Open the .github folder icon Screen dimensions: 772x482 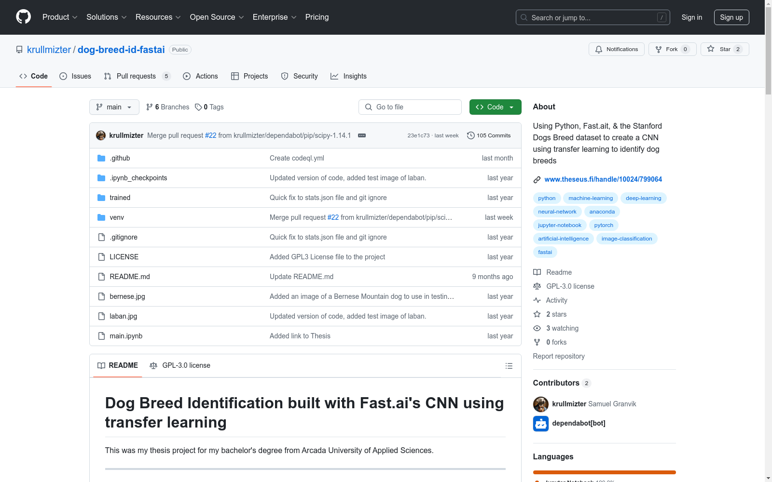[101, 158]
